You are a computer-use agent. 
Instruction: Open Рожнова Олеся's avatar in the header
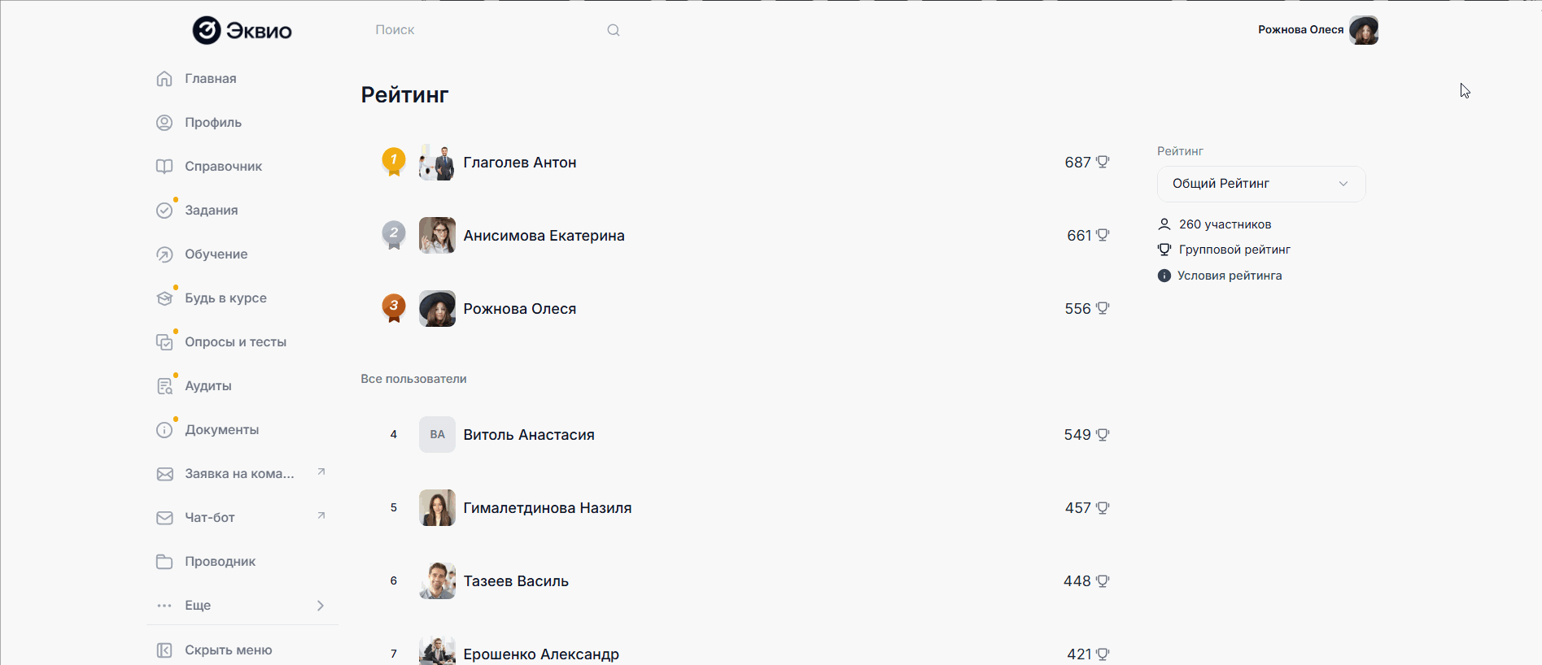click(x=1363, y=30)
